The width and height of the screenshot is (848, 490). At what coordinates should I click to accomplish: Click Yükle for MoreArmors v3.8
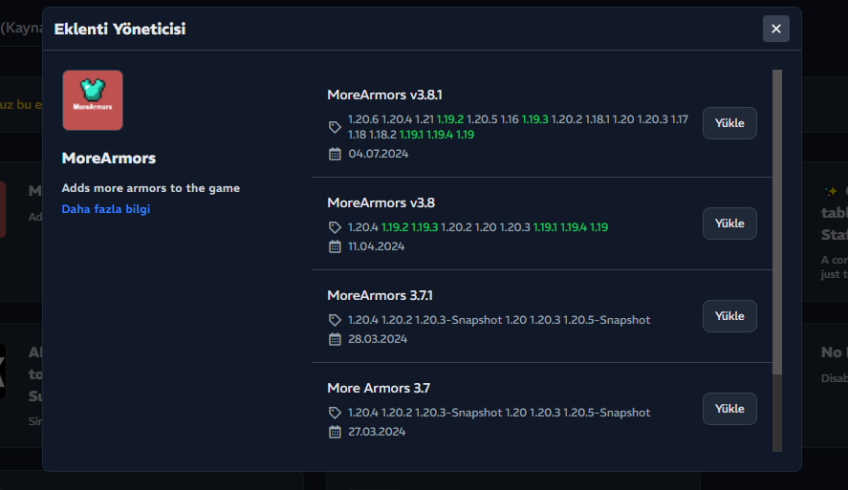coord(729,224)
